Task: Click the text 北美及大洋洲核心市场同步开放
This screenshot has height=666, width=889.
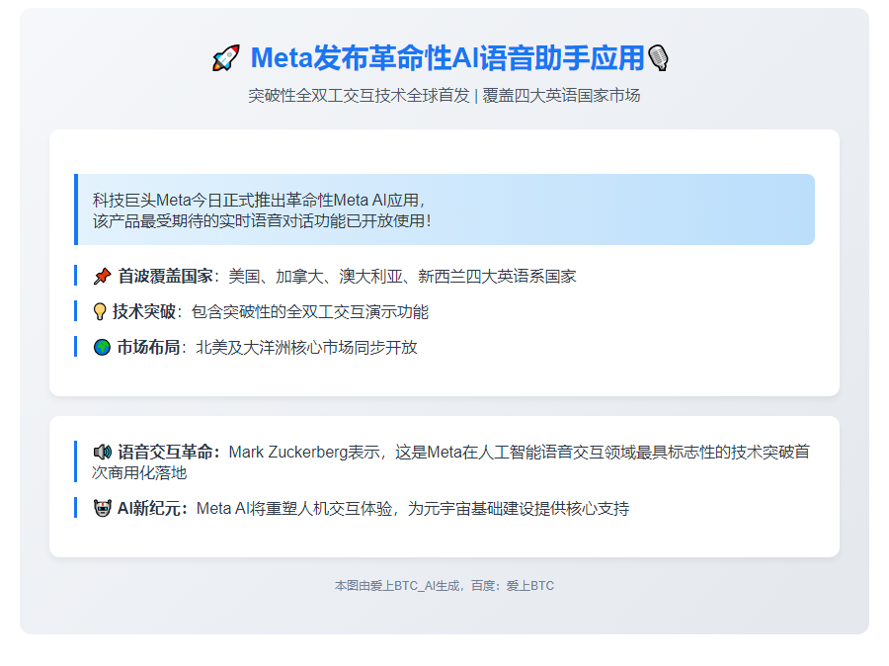Action: point(307,347)
